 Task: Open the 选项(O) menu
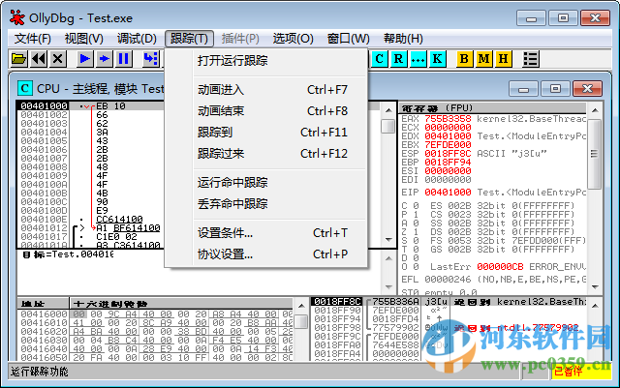click(x=293, y=39)
